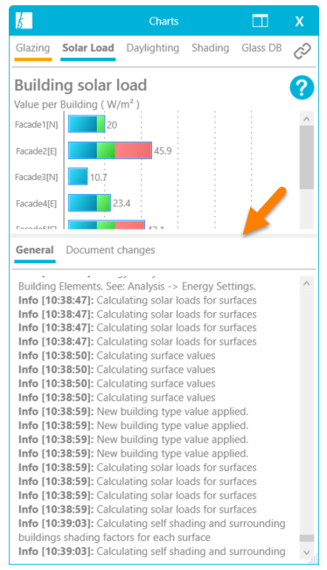Image resolution: width=327 pixels, height=570 pixels.
Task: Open help with the question mark icon
Action: tap(302, 87)
